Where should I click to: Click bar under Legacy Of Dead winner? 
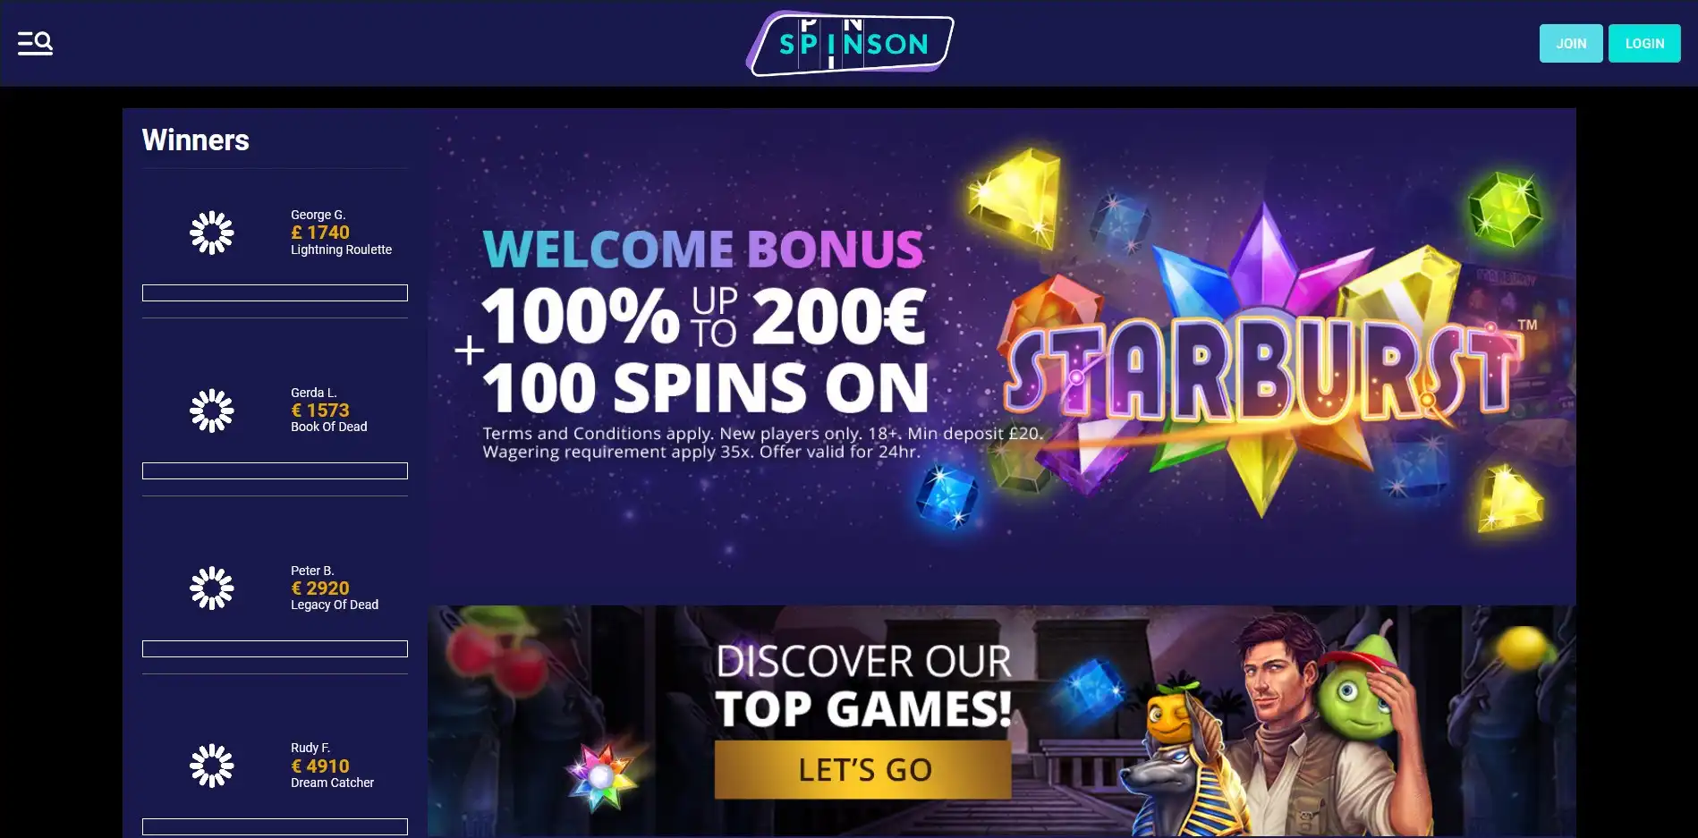[275, 649]
